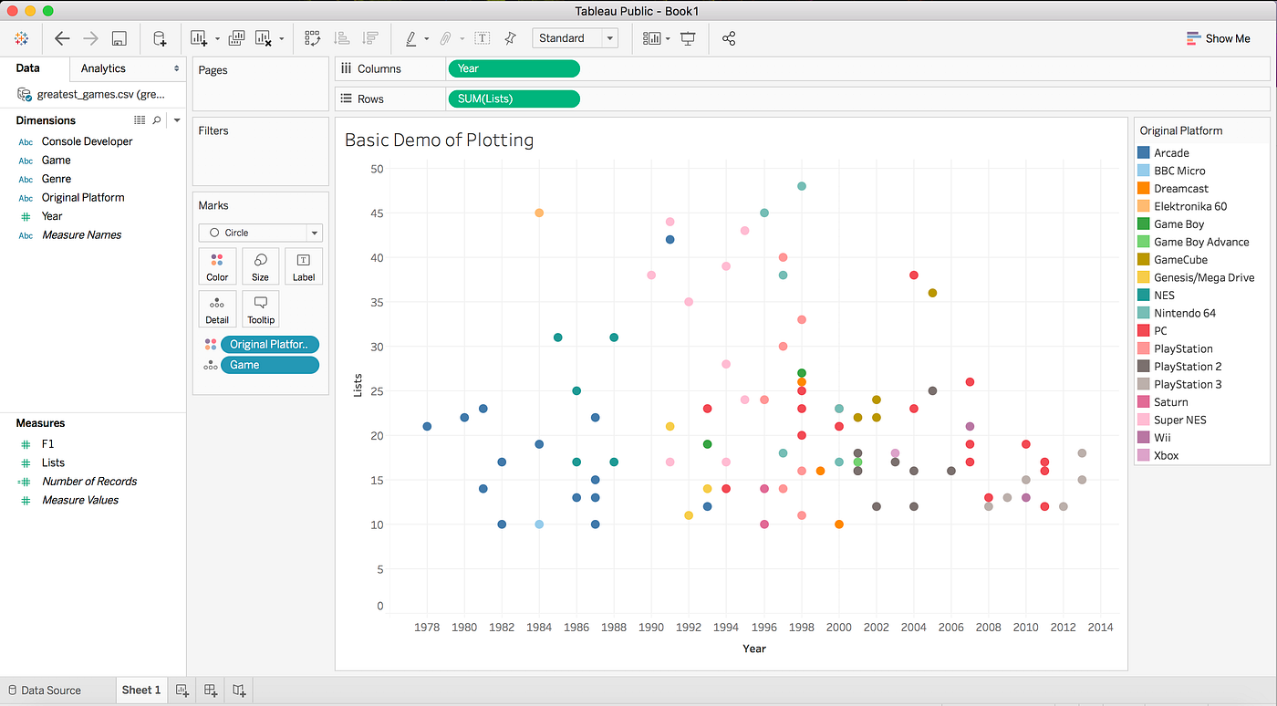Screen dimensions: 1277x706
Task: Click the New Worksheet toolbar icon
Action: pyautogui.click(x=199, y=38)
